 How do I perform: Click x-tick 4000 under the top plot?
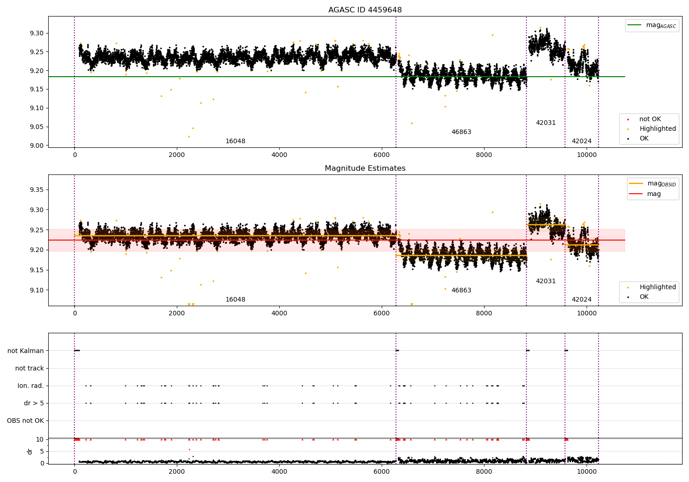pyautogui.click(x=279, y=155)
